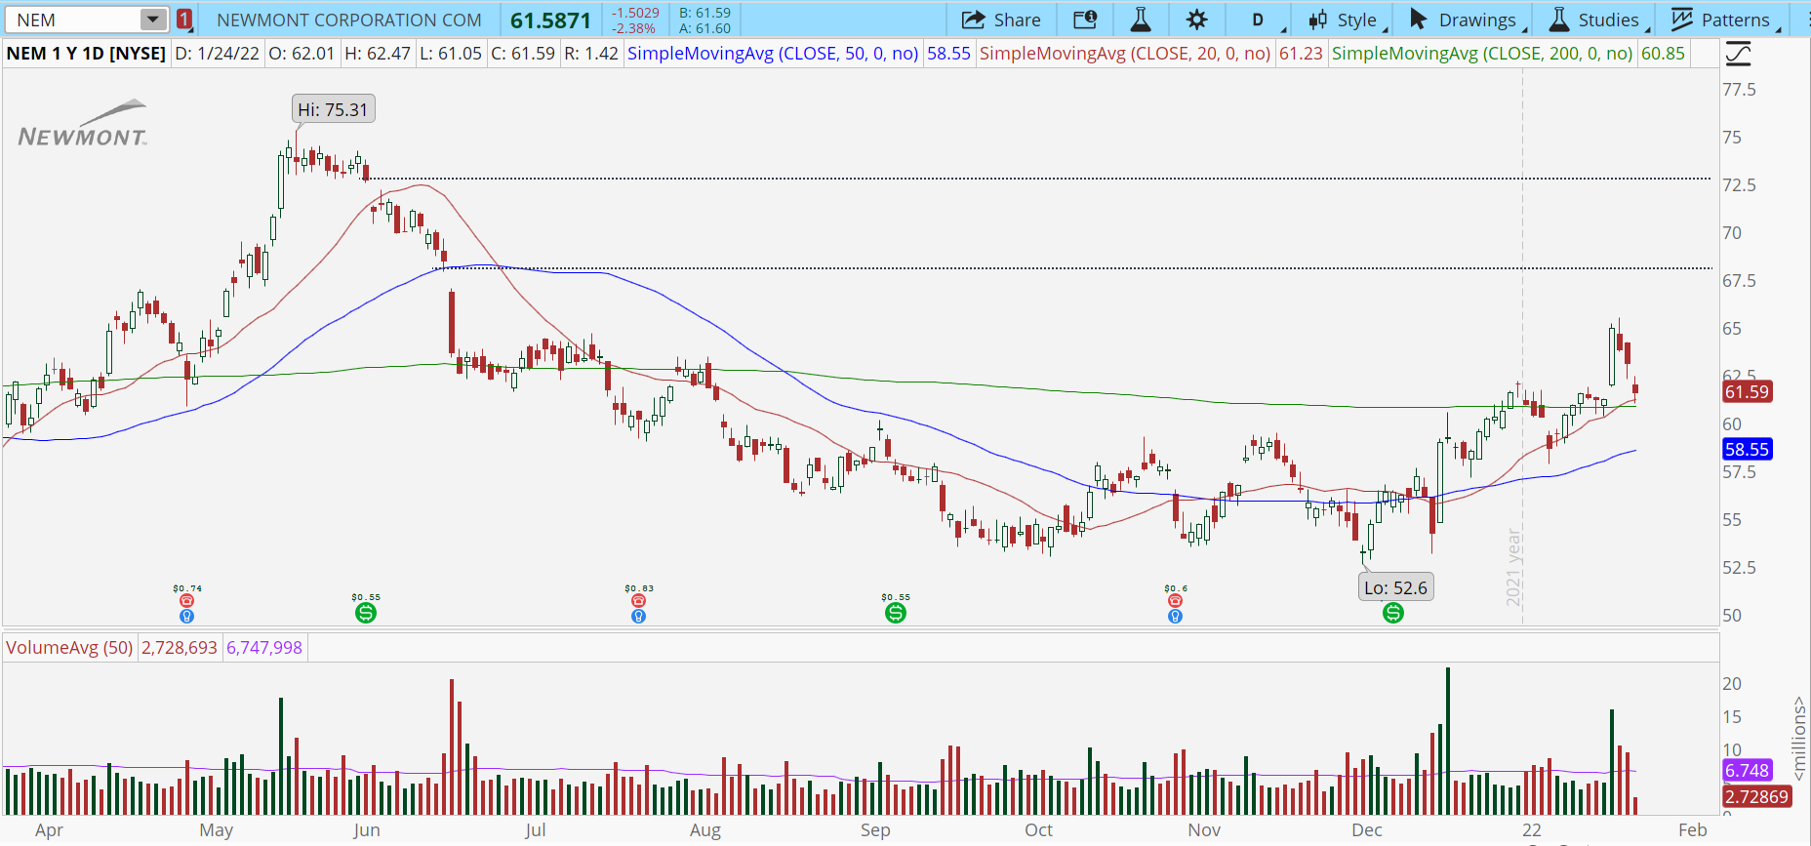Click the lightbulb icon under the $0.6 earnings
The image size is (1811, 846).
point(1175,616)
